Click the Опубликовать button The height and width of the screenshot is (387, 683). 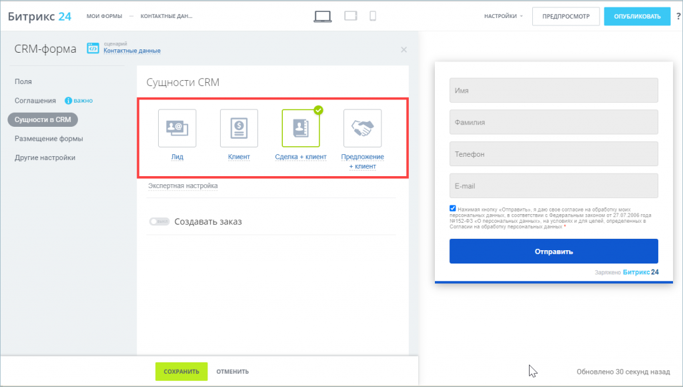pos(637,17)
